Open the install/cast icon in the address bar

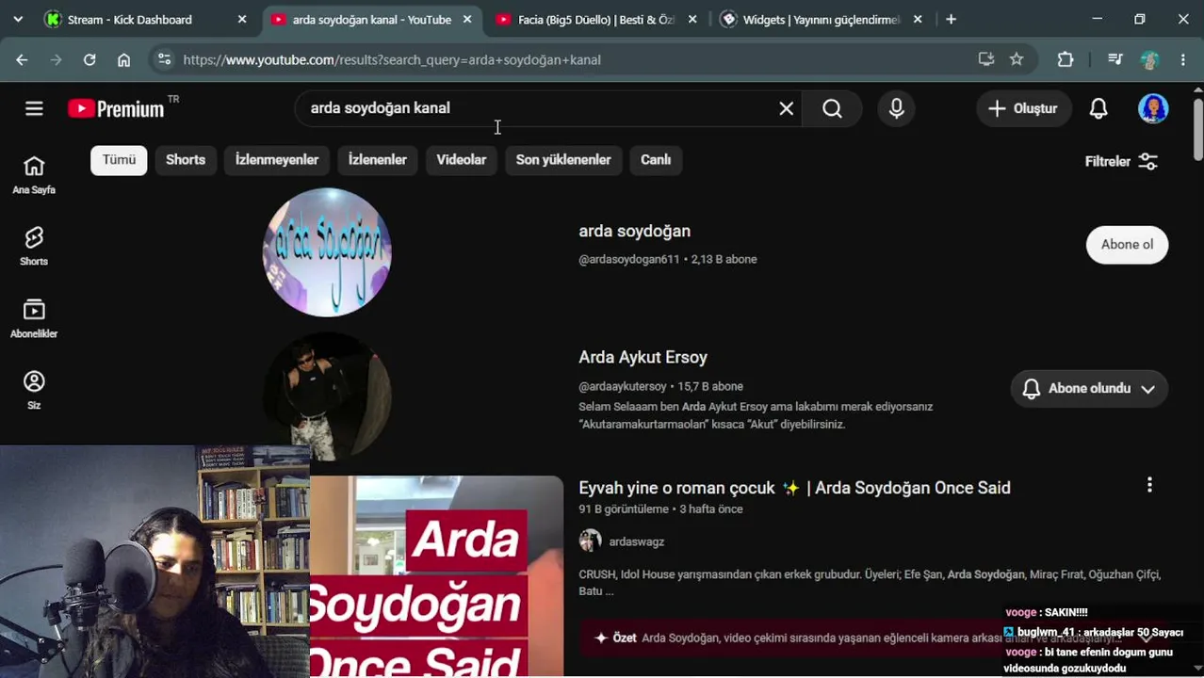[x=986, y=59]
